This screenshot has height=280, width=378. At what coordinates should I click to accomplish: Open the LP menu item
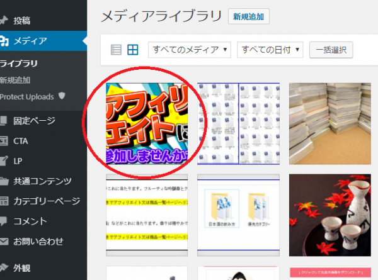(18, 161)
